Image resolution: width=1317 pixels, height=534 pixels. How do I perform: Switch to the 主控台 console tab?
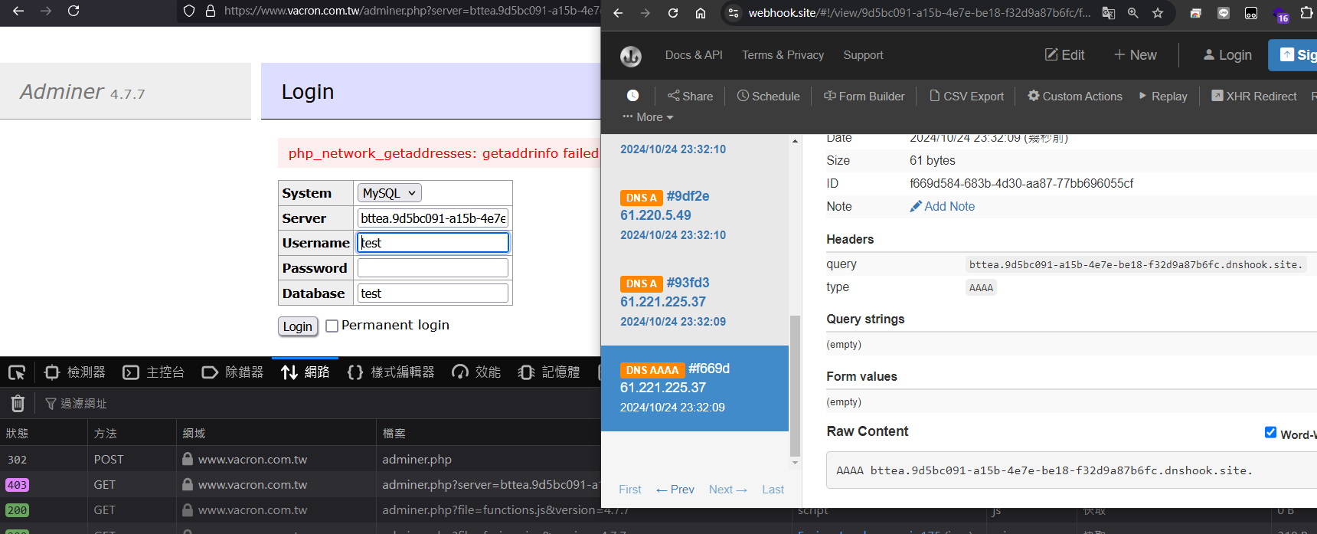(x=153, y=372)
